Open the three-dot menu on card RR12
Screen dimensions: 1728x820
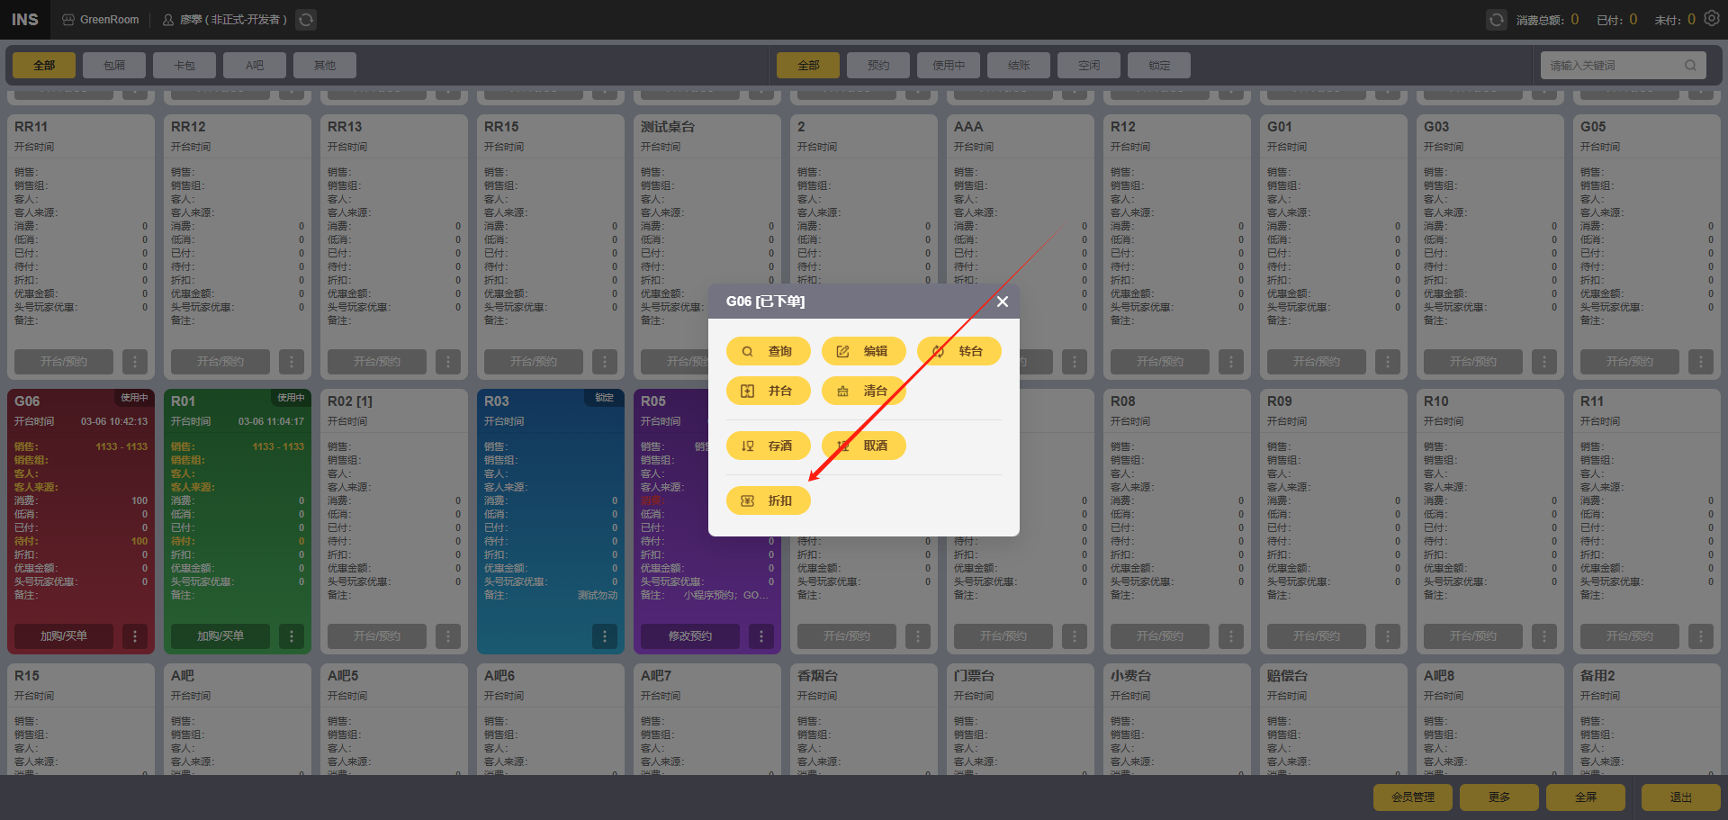[292, 362]
